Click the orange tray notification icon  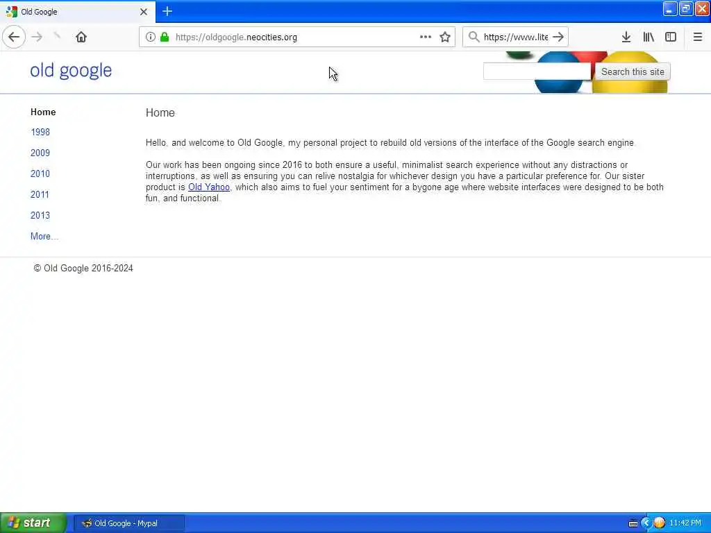660,523
